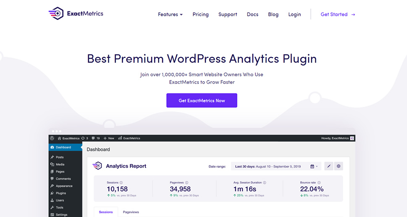Click the 34,958 pageviews value
The width and height of the screenshot is (407, 217).
coord(180,189)
